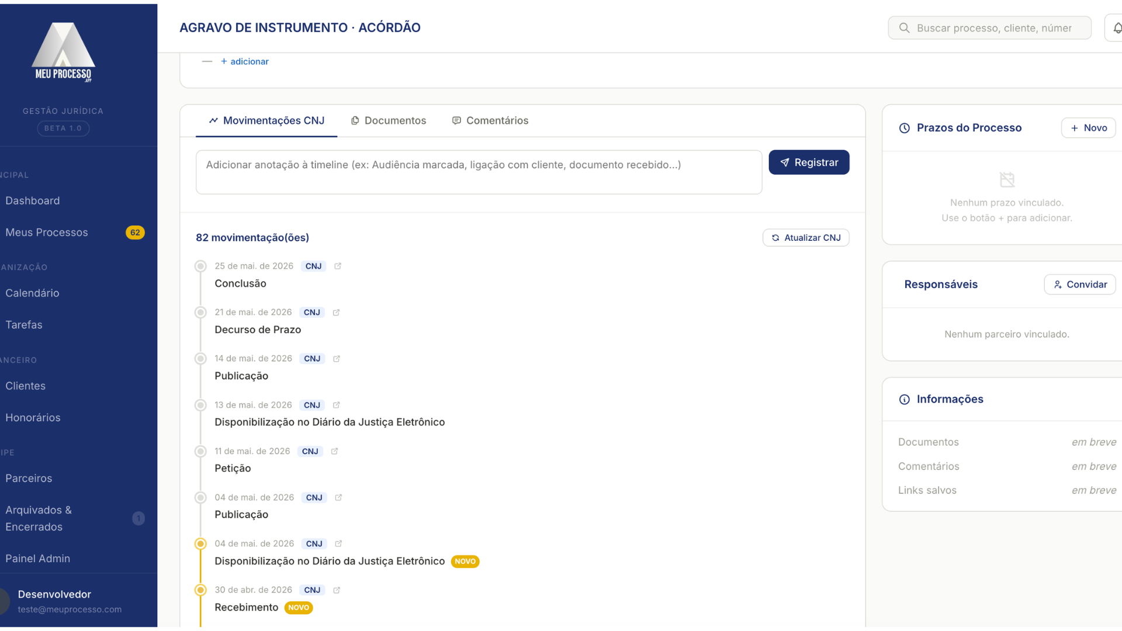Viewport: 1122px width, 631px height.
Task: Click the Decurso de Prazo timeline marker
Action: (x=200, y=313)
